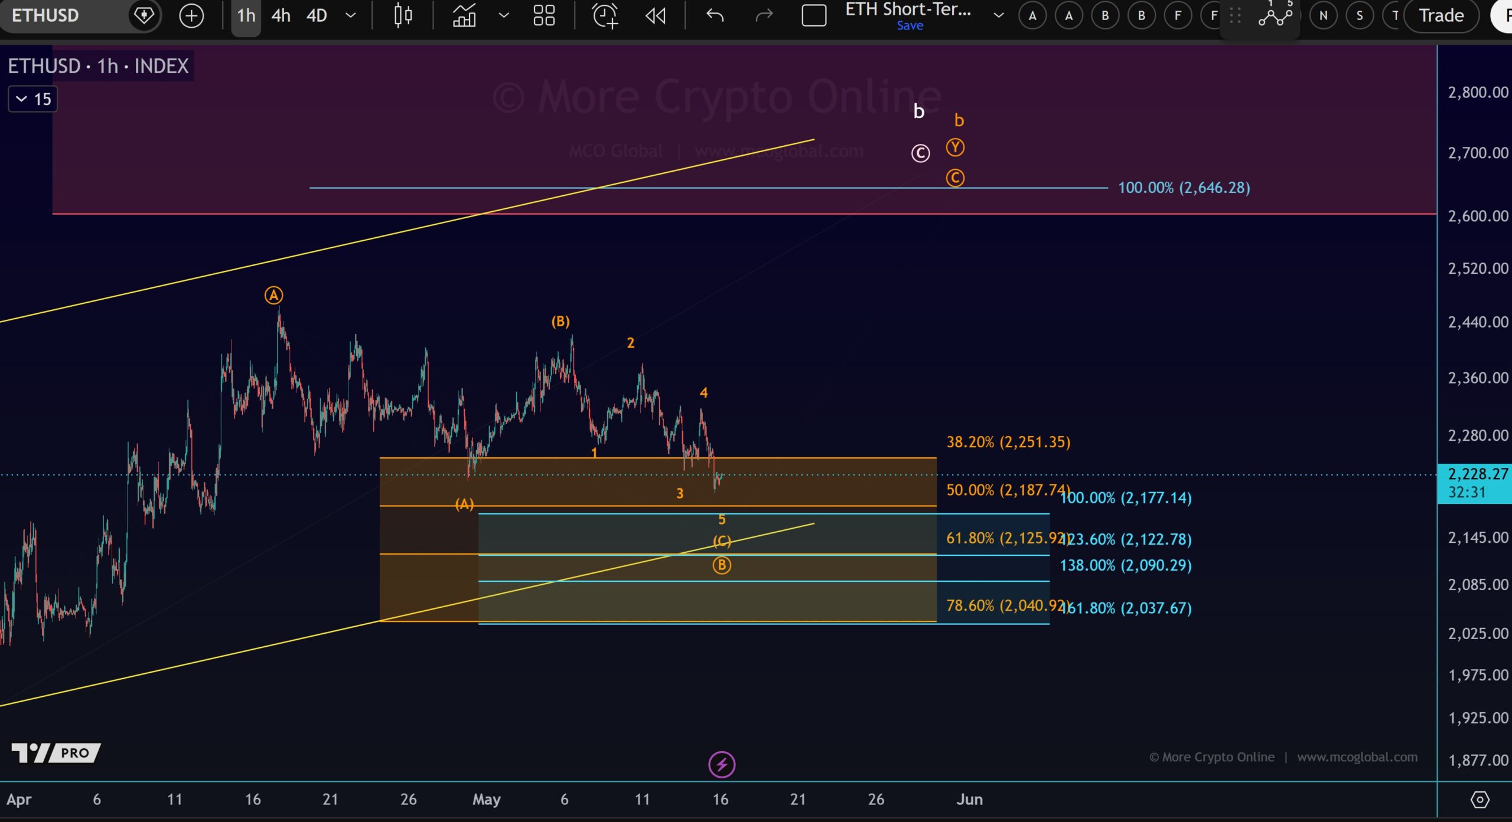This screenshot has width=1512, height=822.
Task: Select the orange (C) wave label
Action: (x=722, y=541)
